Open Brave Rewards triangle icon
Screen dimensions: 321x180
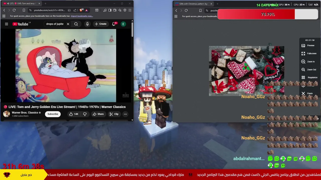[x=86, y=10]
